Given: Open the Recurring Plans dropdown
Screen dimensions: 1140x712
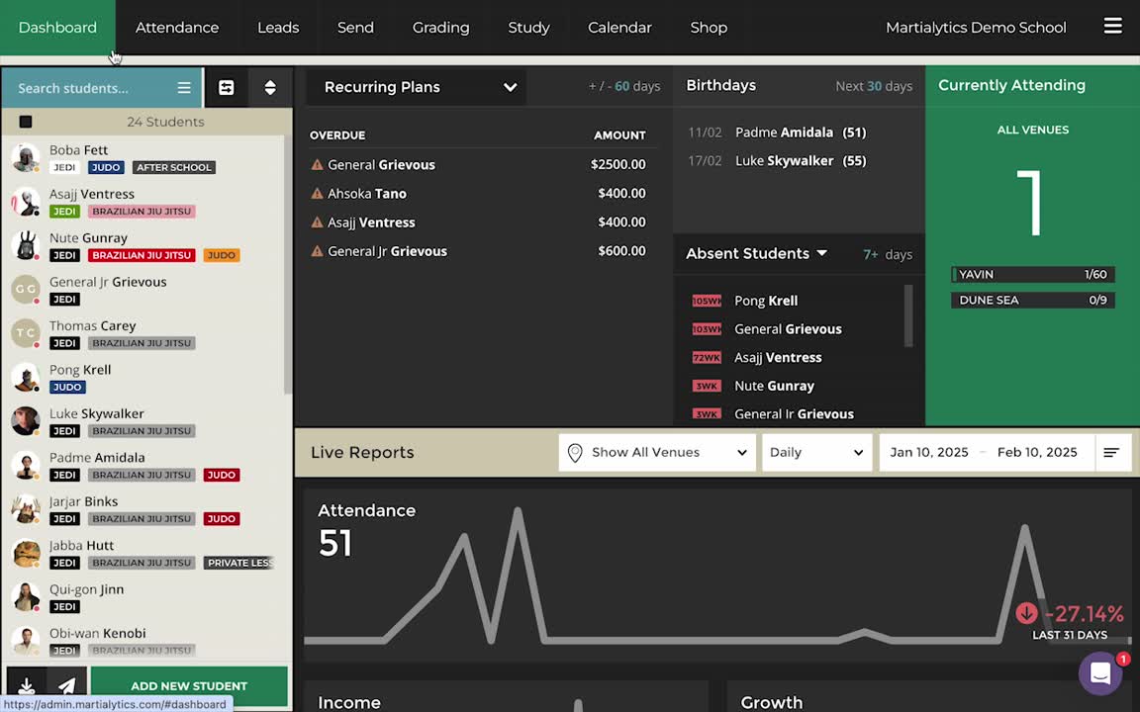Looking at the screenshot, I should pyautogui.click(x=416, y=87).
